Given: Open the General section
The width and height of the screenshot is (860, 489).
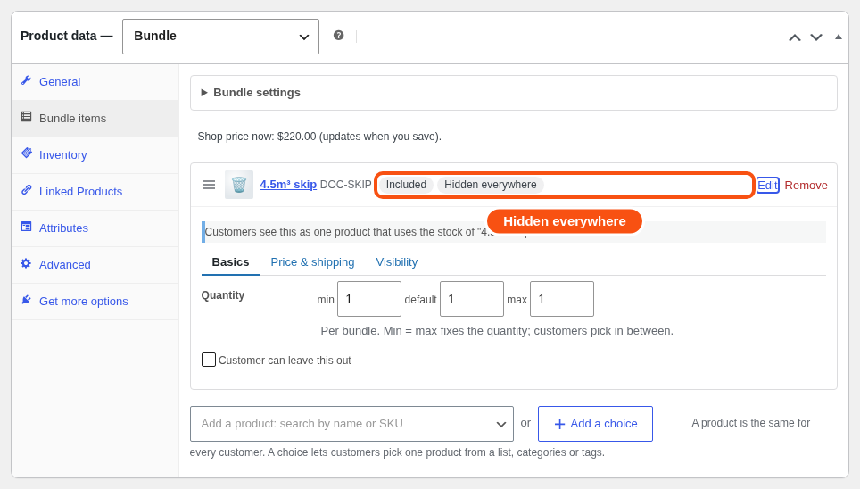Looking at the screenshot, I should 95,82.
